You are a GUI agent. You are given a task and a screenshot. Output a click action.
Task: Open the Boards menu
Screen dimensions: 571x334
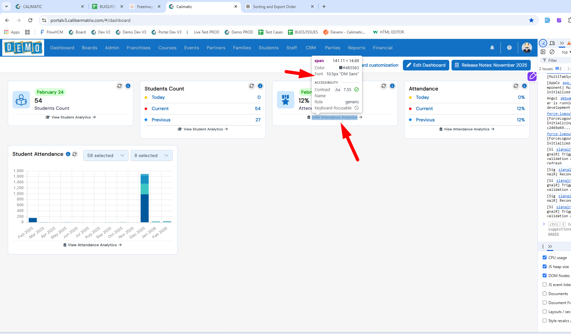click(90, 48)
